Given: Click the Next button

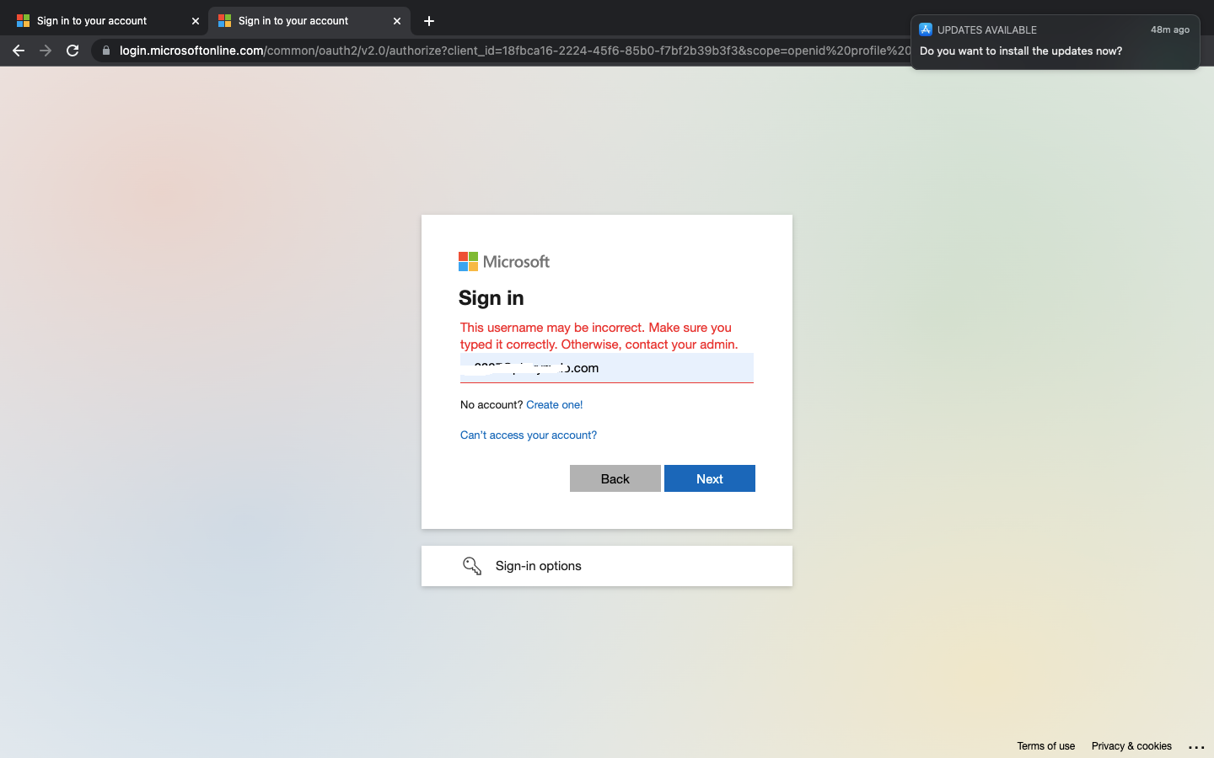Looking at the screenshot, I should click(x=710, y=478).
